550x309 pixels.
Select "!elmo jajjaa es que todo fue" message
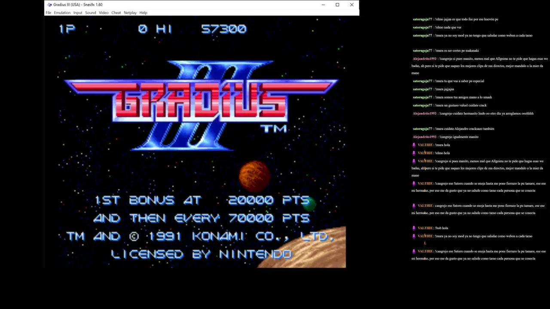[x=466, y=19]
